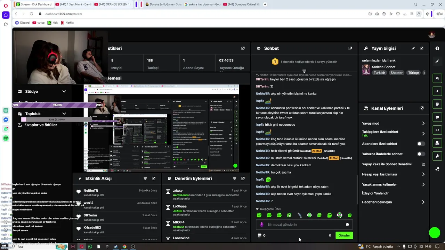Viewport: 445px width, 250px height.
Task: Reload the Kick dashboard page
Action: coord(31,14)
